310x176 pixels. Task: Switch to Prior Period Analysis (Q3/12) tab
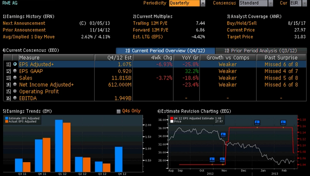(261, 51)
